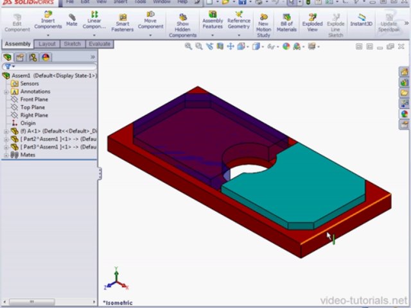Expand the (f) A<1> component
411x308 pixels.
6,131
